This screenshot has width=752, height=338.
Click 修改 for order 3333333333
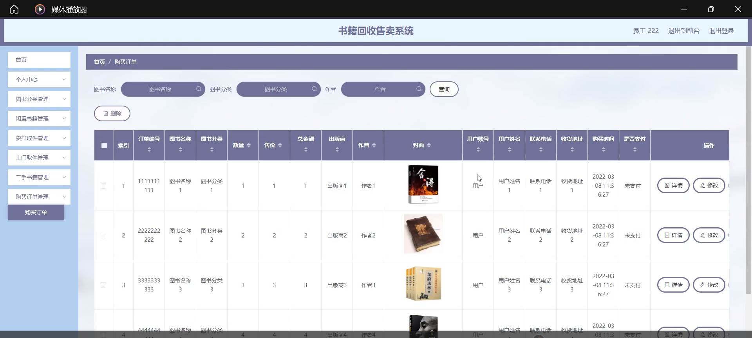coord(709,285)
